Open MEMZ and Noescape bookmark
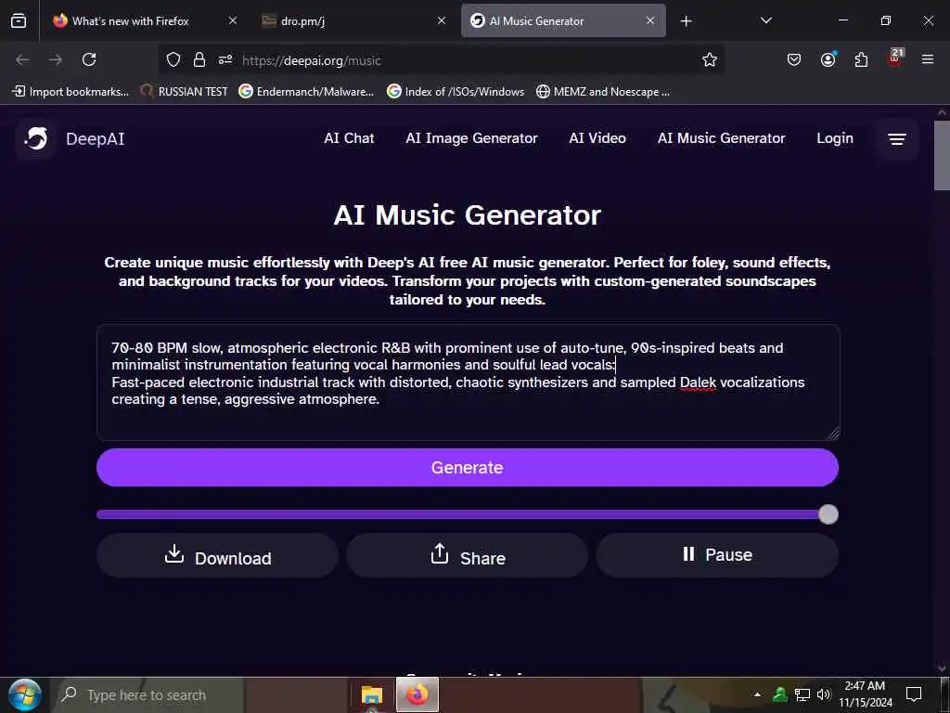 point(603,92)
